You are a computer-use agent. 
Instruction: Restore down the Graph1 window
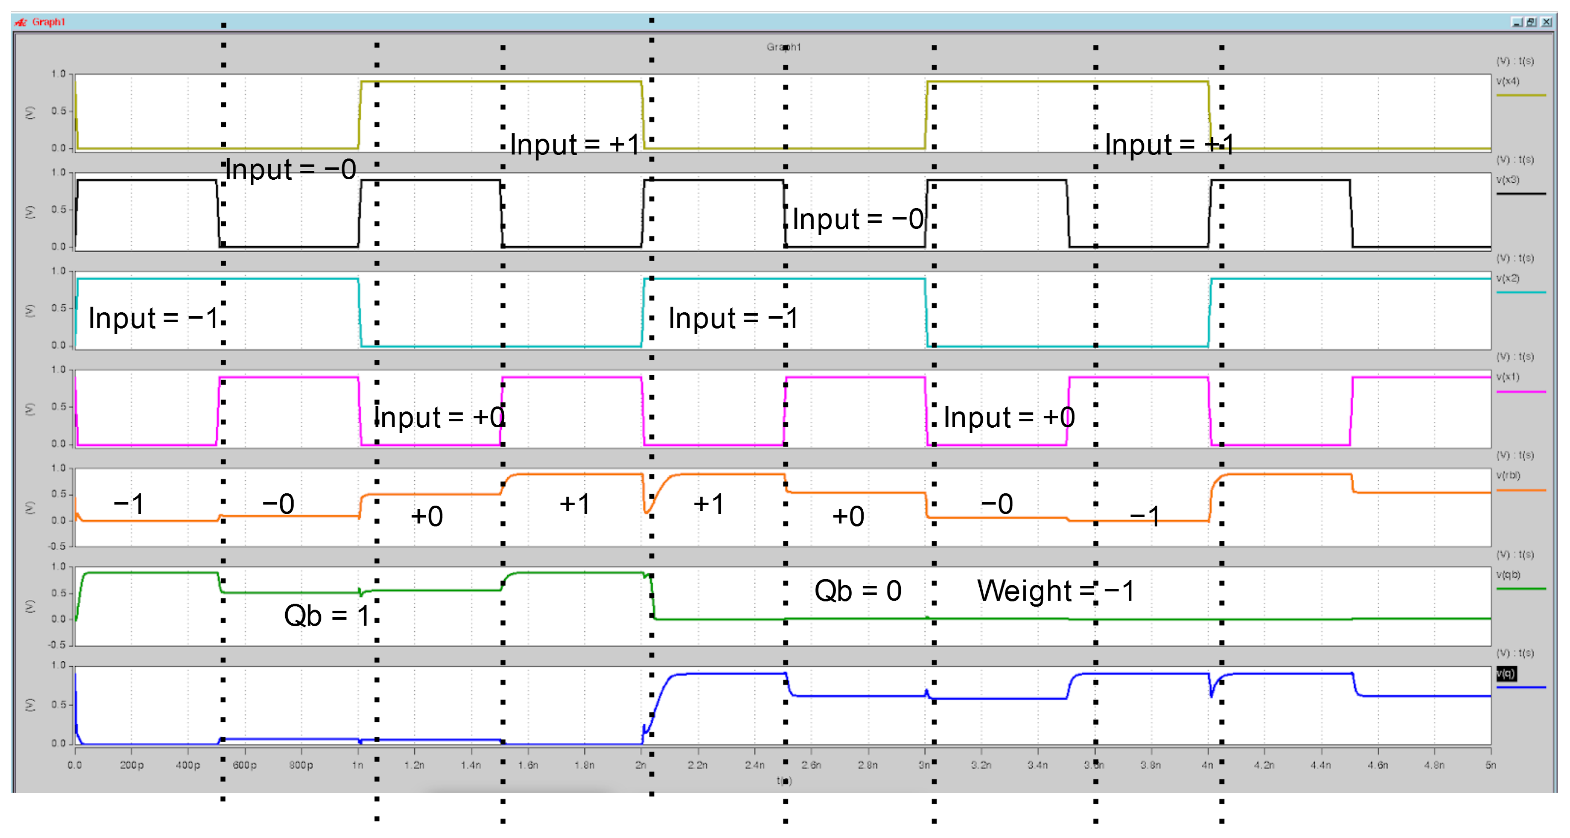point(1531,22)
